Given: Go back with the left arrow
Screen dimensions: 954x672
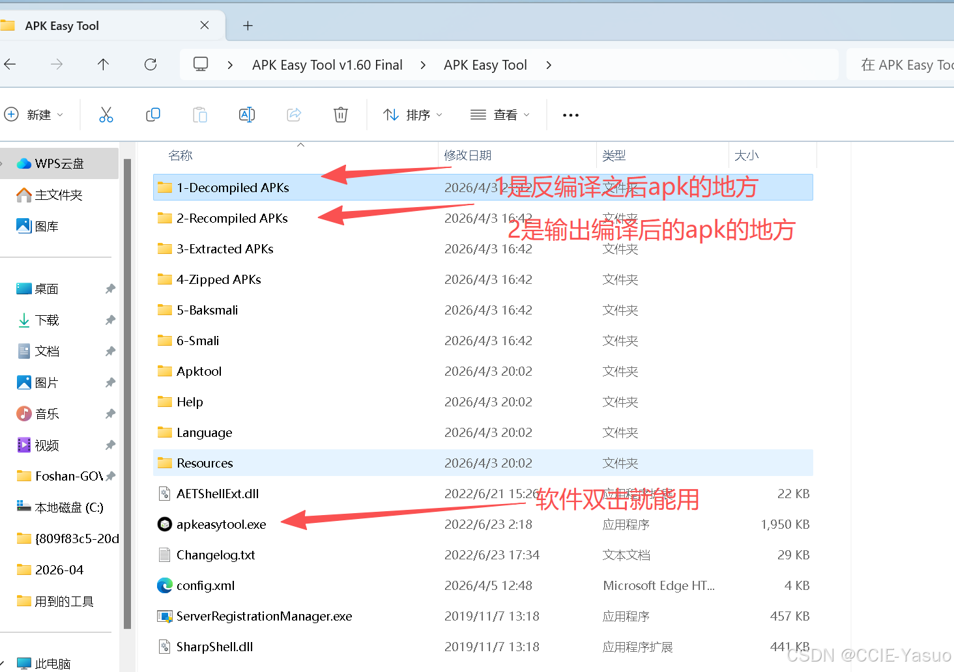Looking at the screenshot, I should pos(10,64).
